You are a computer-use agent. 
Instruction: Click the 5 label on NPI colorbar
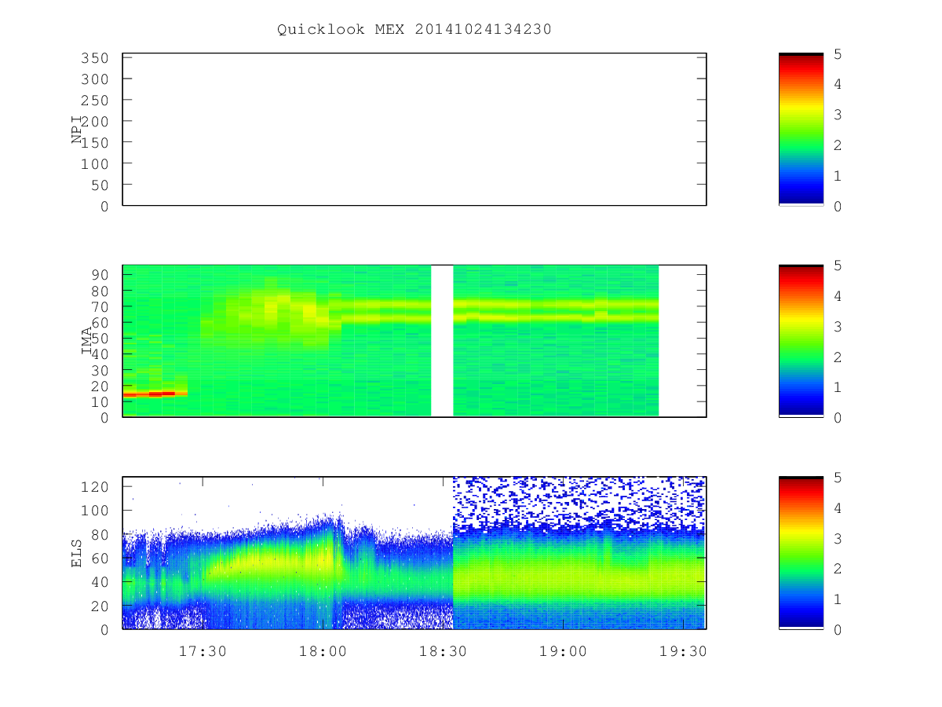point(838,53)
